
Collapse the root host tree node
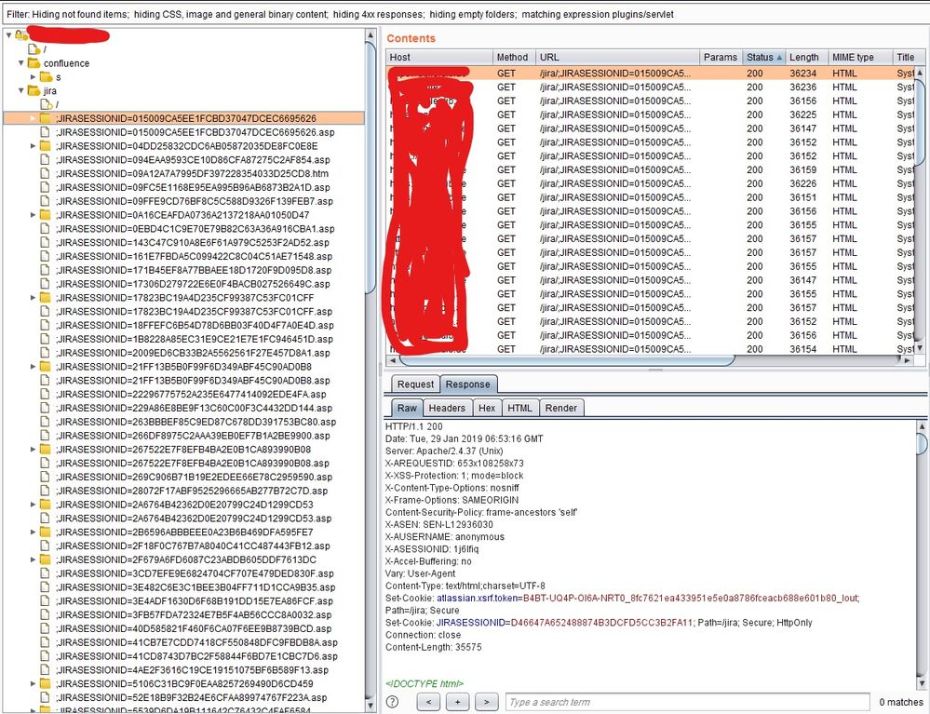(9, 35)
